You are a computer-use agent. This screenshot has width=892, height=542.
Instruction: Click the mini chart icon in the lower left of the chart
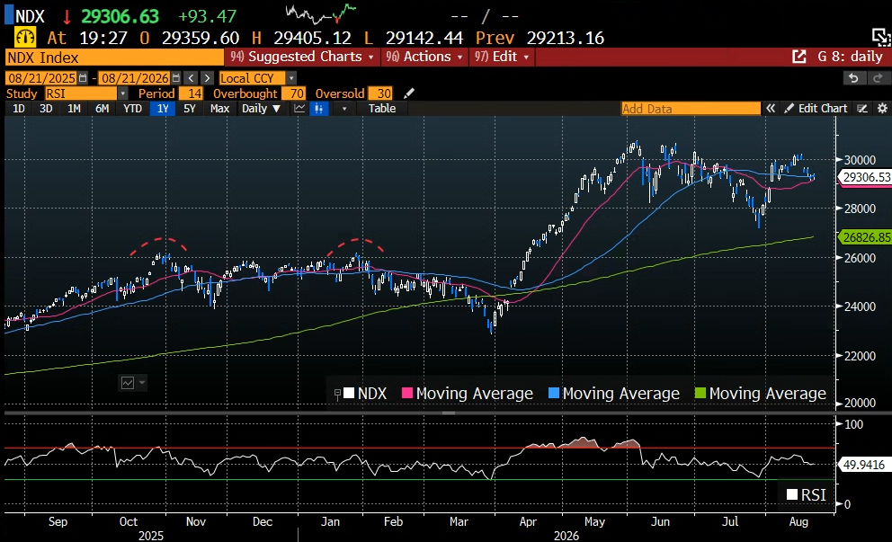[128, 383]
